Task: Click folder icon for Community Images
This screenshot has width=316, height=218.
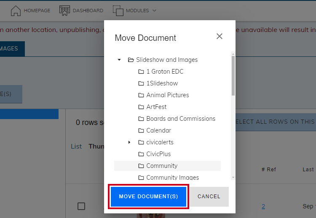Action: click(x=141, y=178)
